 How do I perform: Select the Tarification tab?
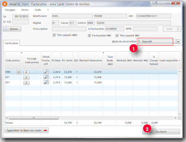point(11,43)
